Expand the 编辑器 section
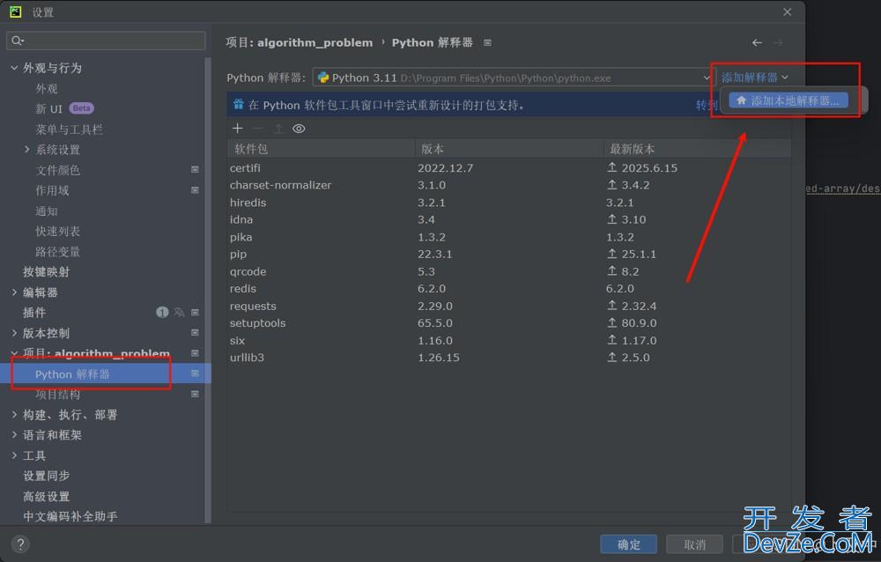The width and height of the screenshot is (881, 562). [14, 292]
